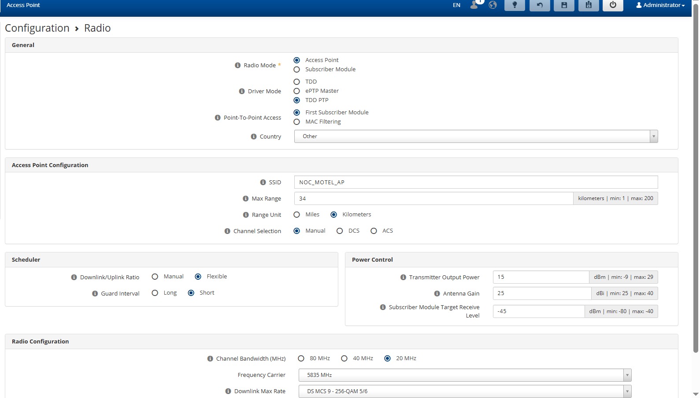Save configuration with the floppy disk icon
700x398 pixels.
(564, 5)
